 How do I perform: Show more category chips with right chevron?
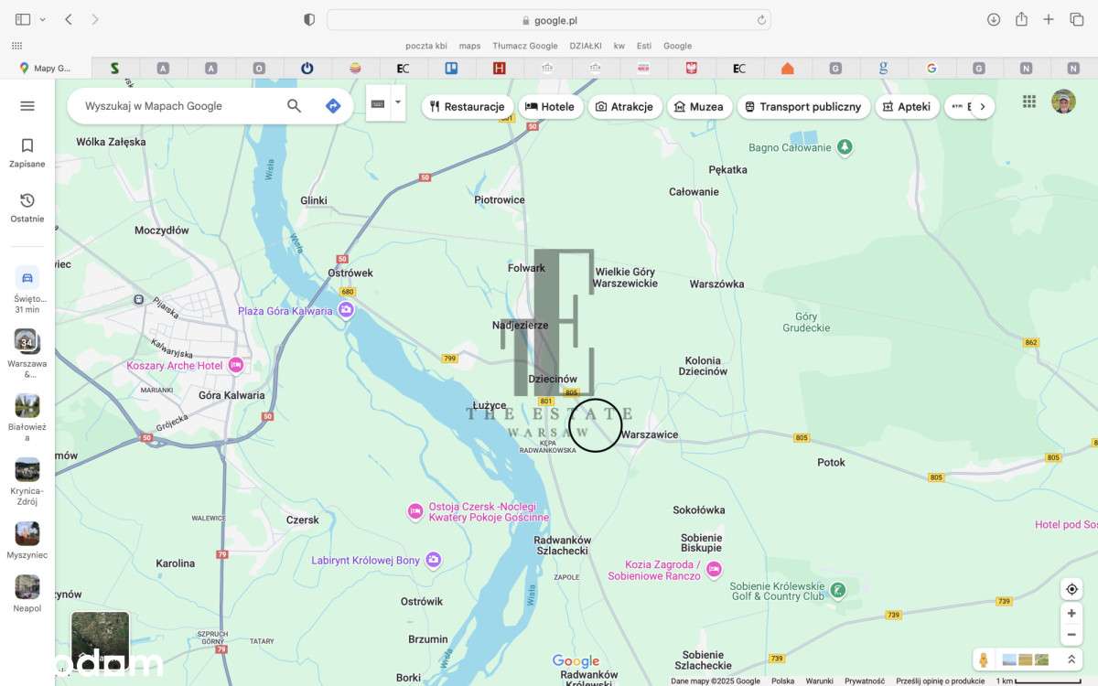pyautogui.click(x=982, y=107)
